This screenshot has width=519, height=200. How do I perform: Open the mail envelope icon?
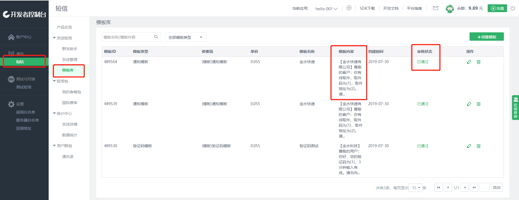[435, 8]
